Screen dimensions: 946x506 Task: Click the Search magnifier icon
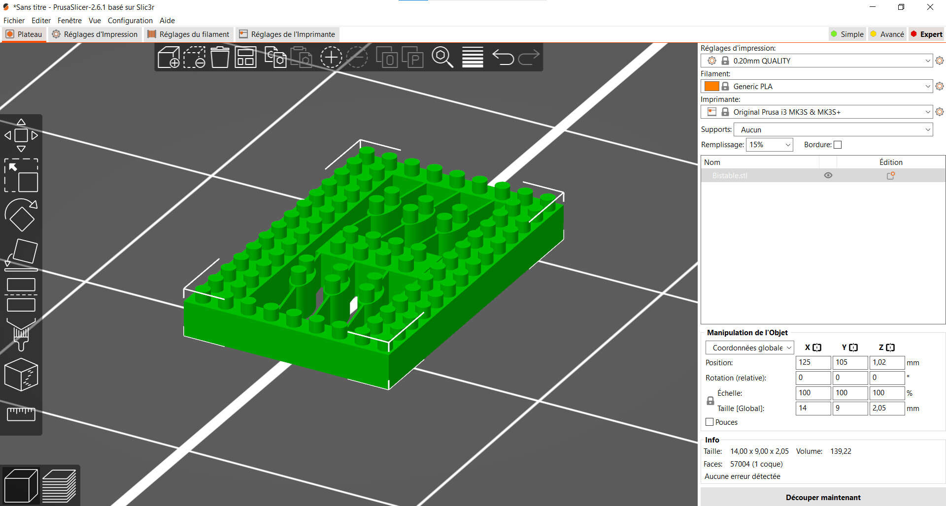click(x=442, y=58)
